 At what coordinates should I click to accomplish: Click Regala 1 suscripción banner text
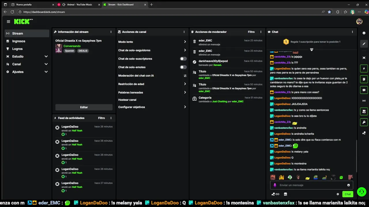[315, 42]
